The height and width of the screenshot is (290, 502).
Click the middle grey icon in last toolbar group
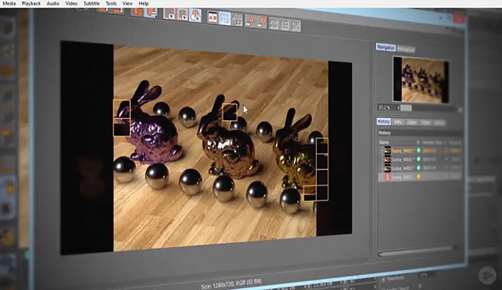pos(284,24)
